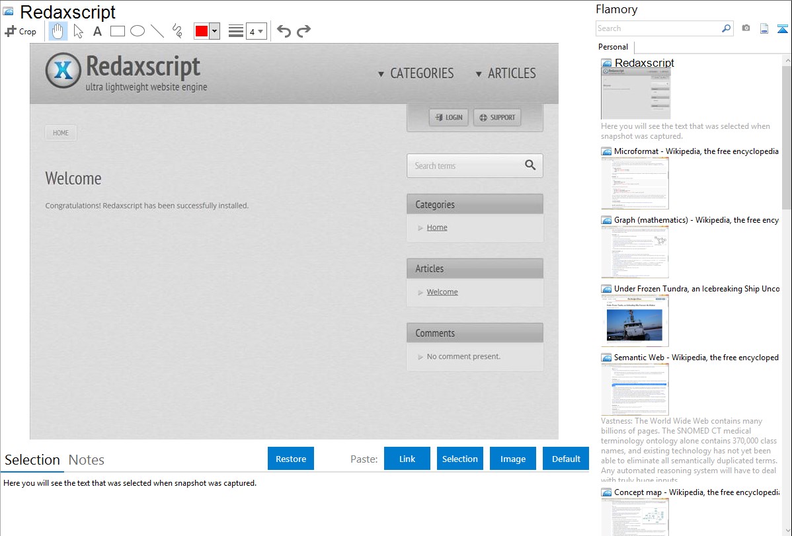792x536 pixels.
Task: Open the Redaxscript snapshot thumbnail
Action: tap(635, 94)
